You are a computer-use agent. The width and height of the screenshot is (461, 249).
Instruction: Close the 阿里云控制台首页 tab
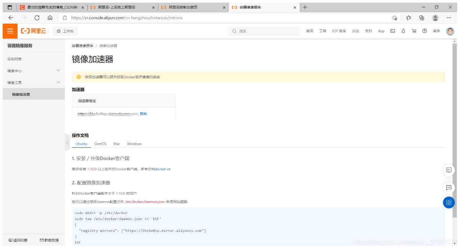click(x=224, y=7)
